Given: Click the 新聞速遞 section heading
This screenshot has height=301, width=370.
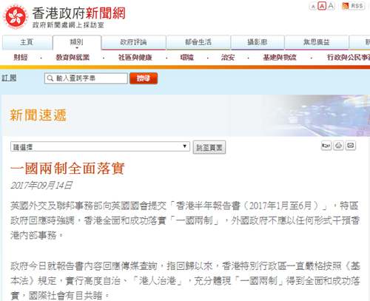Looking at the screenshot, I should (x=38, y=115).
